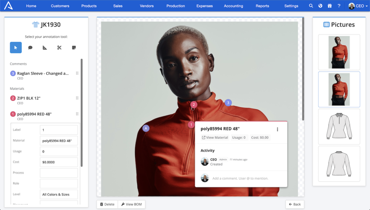The height and width of the screenshot is (210, 370).
Task: Select the comment bubble annotation tool
Action: tap(30, 48)
